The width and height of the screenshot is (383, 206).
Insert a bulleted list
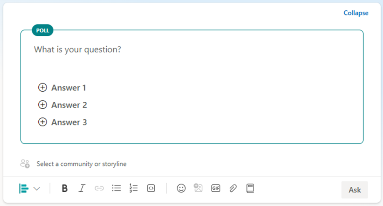pos(117,188)
